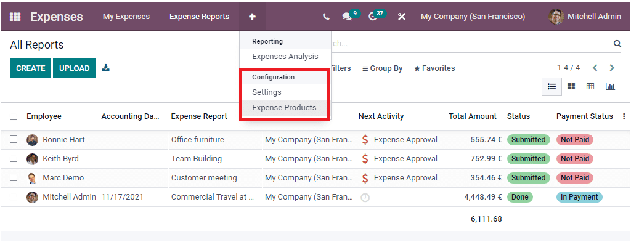Click the search magnifier icon
This screenshot has width=631, height=242.
[617, 44]
